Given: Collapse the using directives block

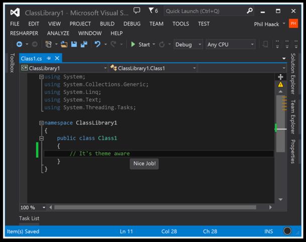Looking at the screenshot, I should 41,77.
